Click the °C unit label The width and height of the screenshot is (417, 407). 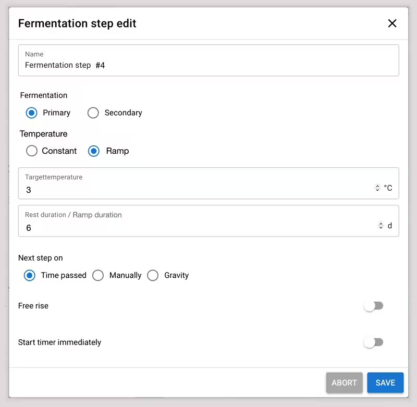(x=388, y=188)
